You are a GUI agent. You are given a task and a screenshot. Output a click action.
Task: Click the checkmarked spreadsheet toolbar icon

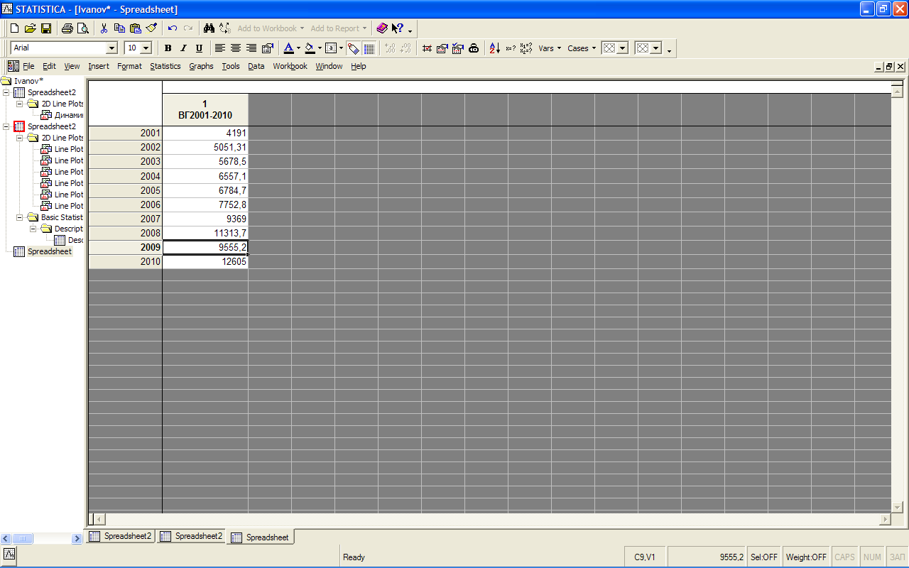point(458,48)
